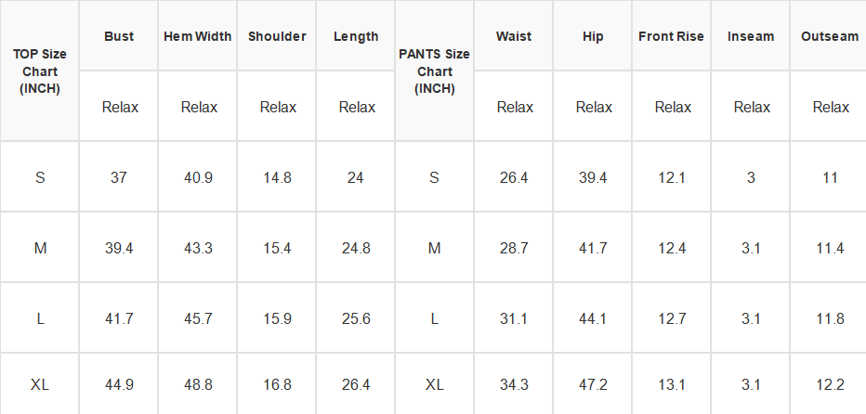The width and height of the screenshot is (866, 414).
Task: Click waist value 26.4 for pants size S
Action: coord(514,177)
